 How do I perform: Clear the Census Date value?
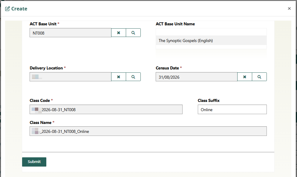point(245,77)
